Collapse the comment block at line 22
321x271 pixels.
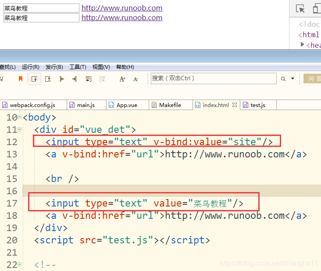[x=19, y=264]
